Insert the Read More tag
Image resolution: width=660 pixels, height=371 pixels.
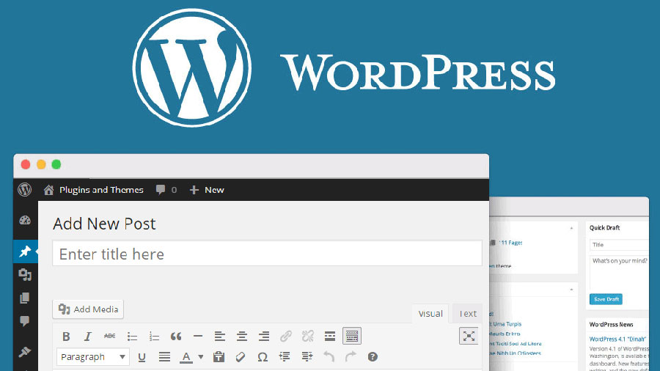330,336
